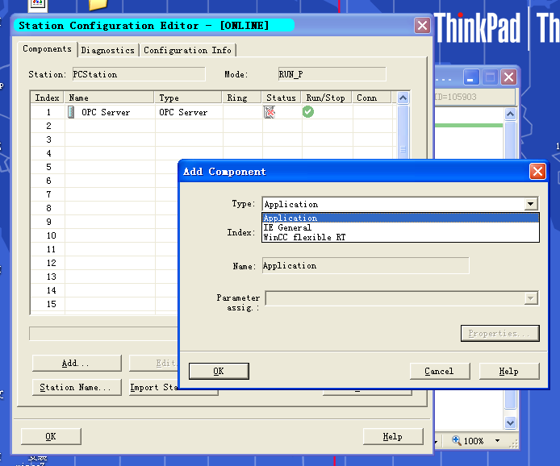Close the Station Configuration Editor window
This screenshot has height=466, width=560.
tap(422, 26)
